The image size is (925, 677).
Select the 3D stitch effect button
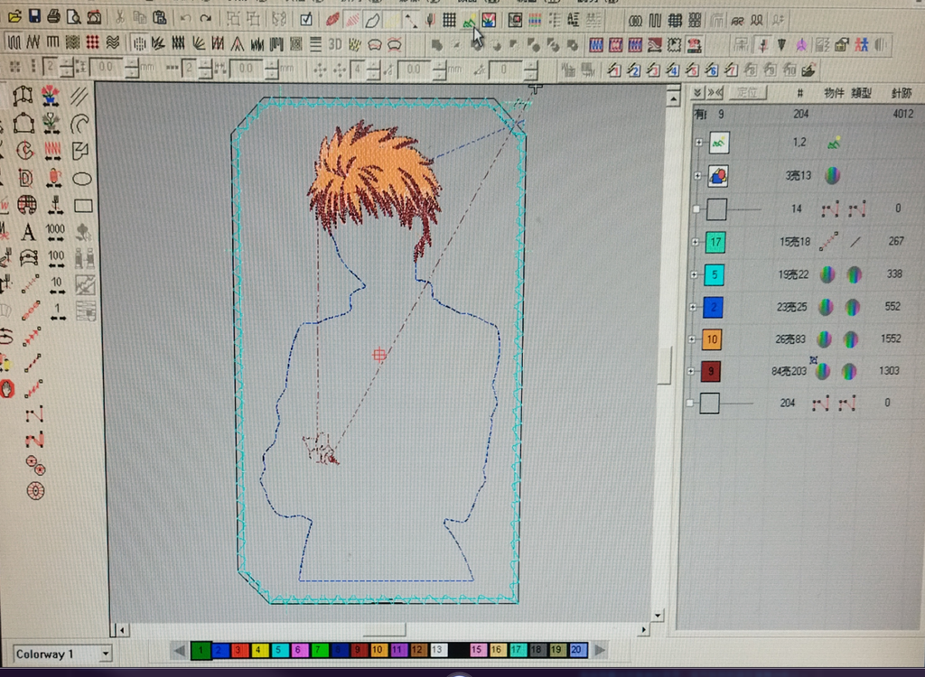335,44
